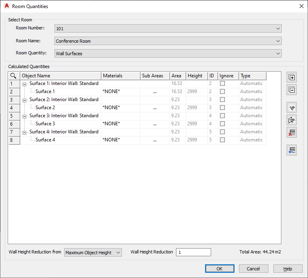Click the delete row icon with red X
308x278 pixels.
[x=291, y=133]
